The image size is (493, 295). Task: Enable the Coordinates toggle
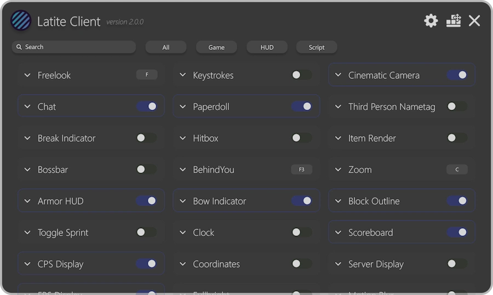301,264
